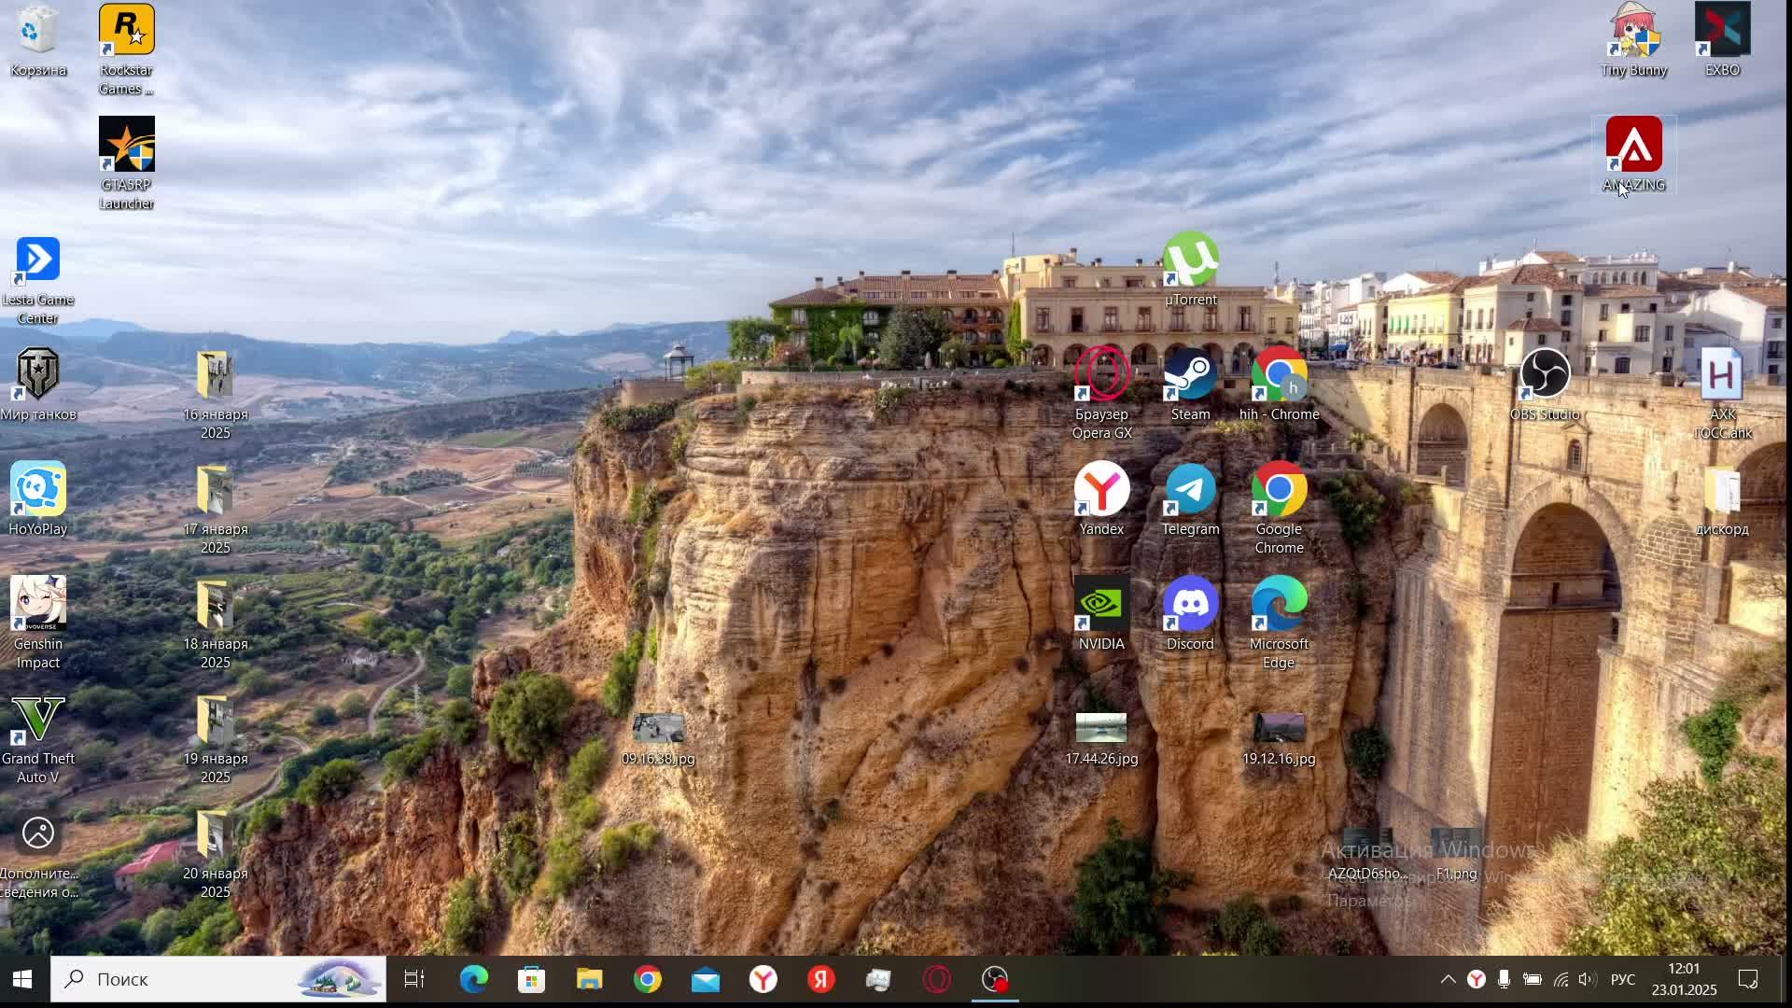Select the Discord desktop icon

coord(1190,614)
